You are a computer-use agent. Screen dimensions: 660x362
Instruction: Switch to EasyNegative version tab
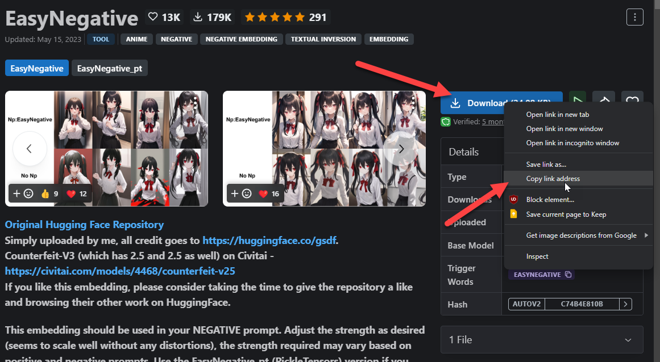(x=36, y=68)
